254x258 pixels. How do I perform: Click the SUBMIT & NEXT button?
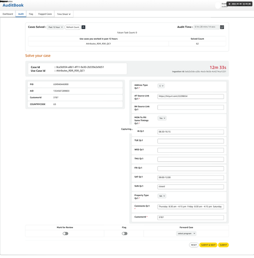click(x=208, y=245)
